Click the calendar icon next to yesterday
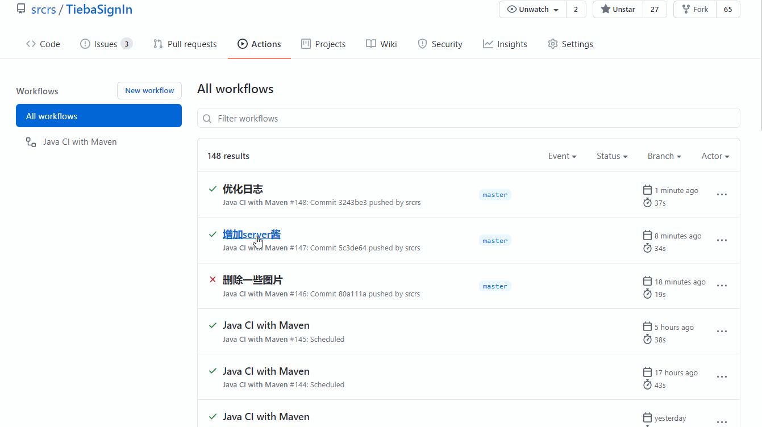The height and width of the screenshot is (427, 762). [x=647, y=417]
